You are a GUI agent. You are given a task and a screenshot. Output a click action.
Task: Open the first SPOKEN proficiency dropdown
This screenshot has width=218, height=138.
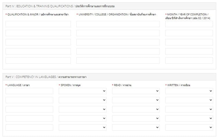82,91
